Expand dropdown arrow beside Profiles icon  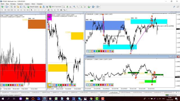8,7
